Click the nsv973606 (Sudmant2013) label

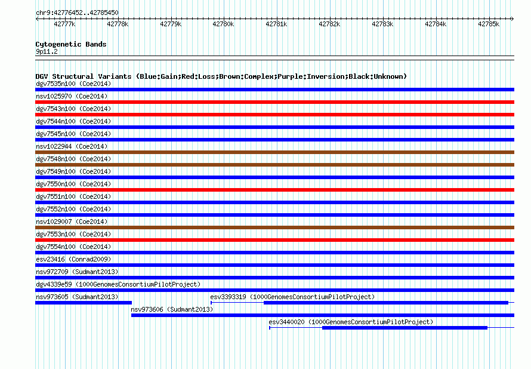coord(172,309)
